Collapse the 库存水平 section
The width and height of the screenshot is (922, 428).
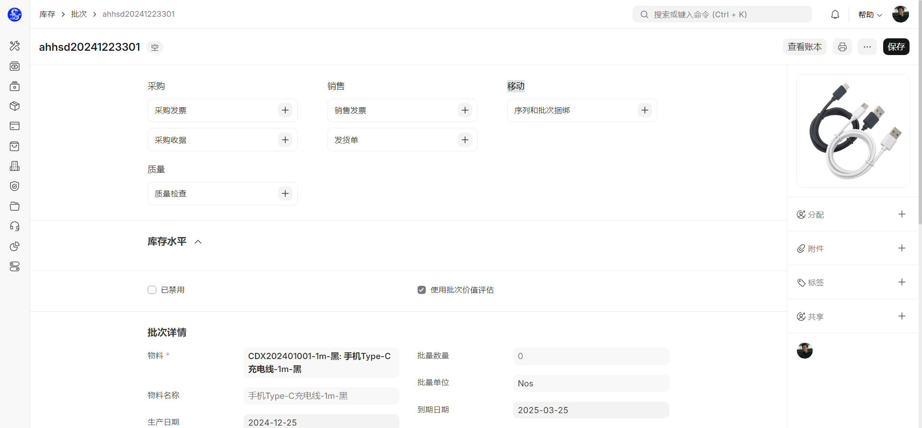tap(198, 242)
